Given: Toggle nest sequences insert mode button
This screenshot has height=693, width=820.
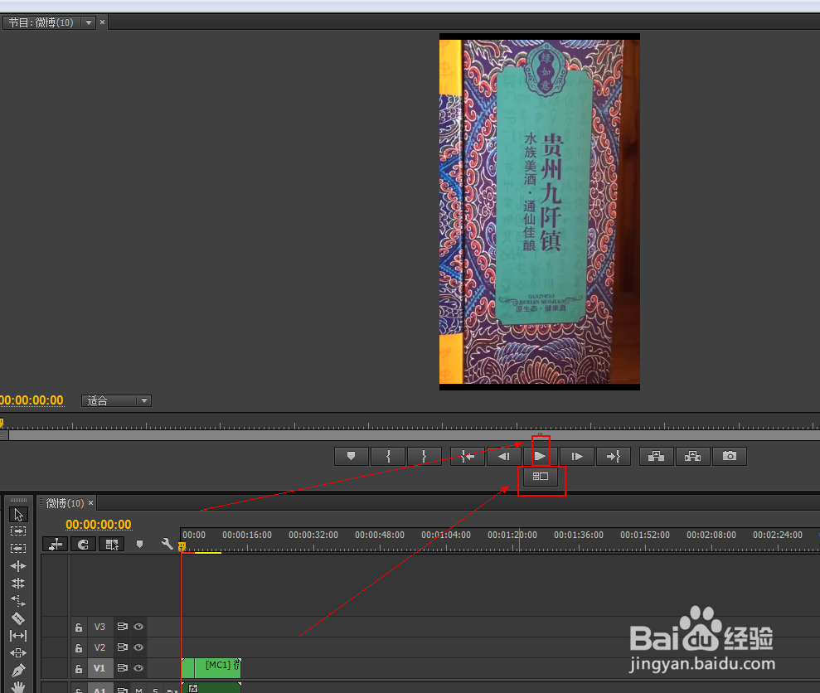Looking at the screenshot, I should [x=55, y=545].
